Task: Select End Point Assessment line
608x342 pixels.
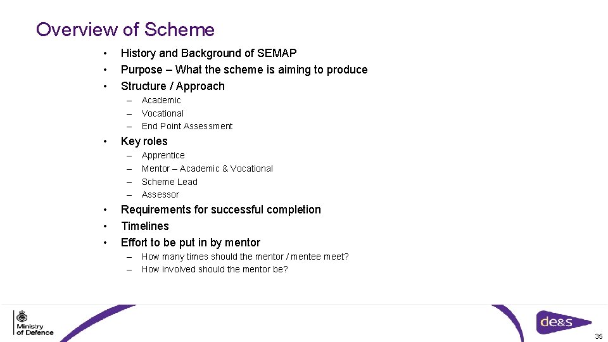Action: point(187,127)
